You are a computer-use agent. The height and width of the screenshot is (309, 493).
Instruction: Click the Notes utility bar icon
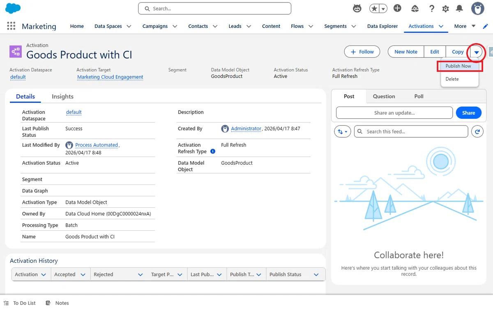click(48, 303)
